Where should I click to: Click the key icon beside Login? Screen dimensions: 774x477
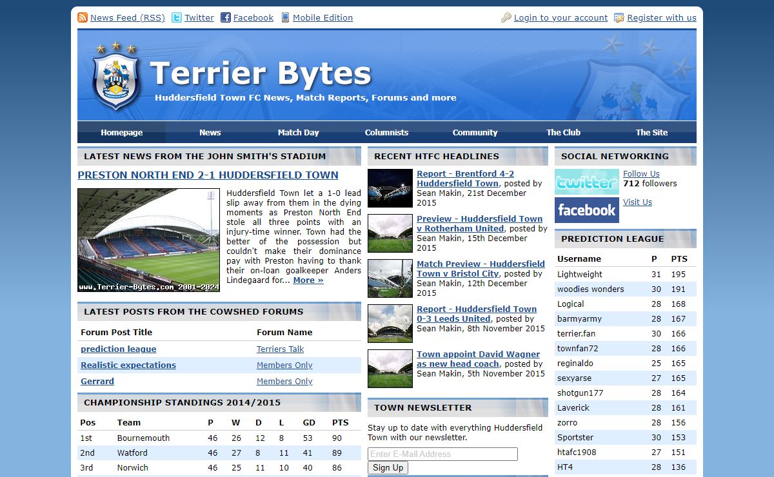(x=506, y=17)
